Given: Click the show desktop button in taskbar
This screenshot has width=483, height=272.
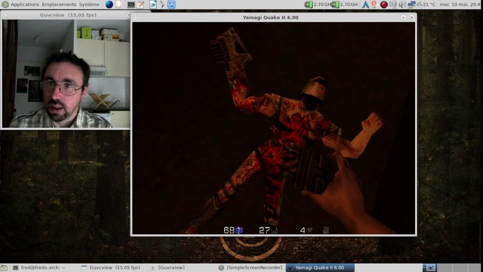Looking at the screenshot, I should (x=4, y=267).
